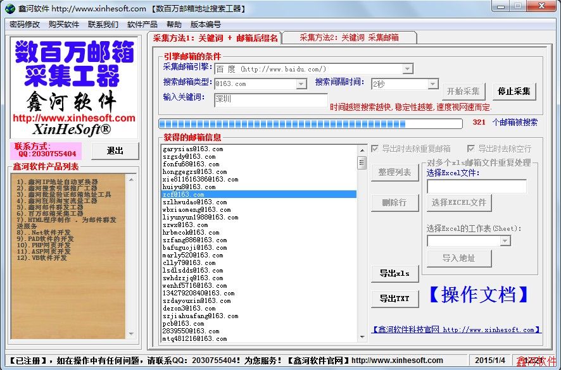The width and height of the screenshot is (561, 370).
Task: Click the 退出 button
Action: pyautogui.click(x=115, y=151)
